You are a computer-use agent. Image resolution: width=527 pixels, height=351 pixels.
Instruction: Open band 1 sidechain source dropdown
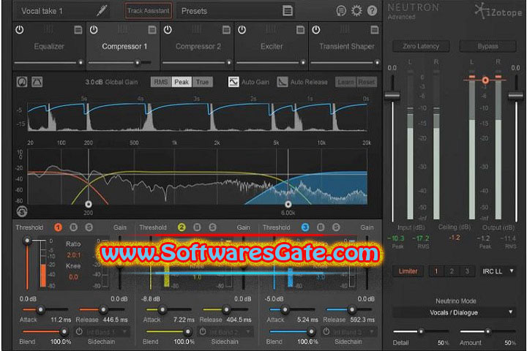pyautogui.click(x=107, y=332)
